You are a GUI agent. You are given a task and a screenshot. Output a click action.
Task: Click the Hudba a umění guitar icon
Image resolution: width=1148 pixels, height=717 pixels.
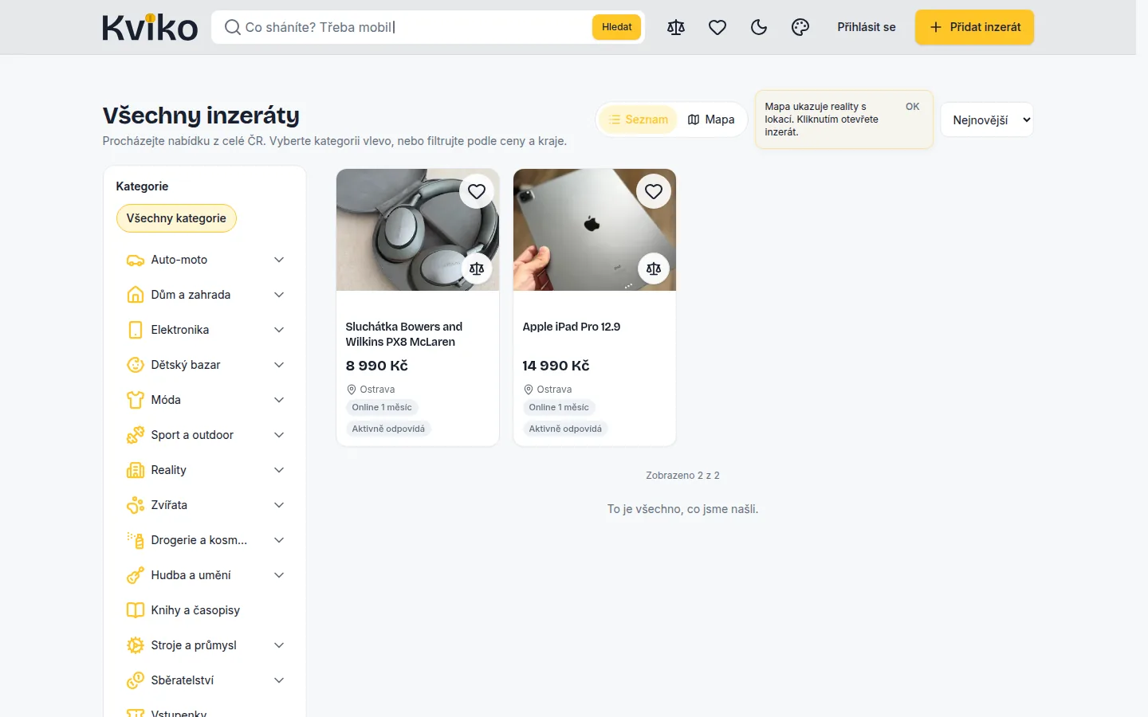136,575
